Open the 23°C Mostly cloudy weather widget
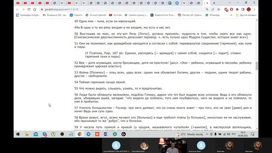The height and width of the screenshot is (153, 272). [190, 134]
